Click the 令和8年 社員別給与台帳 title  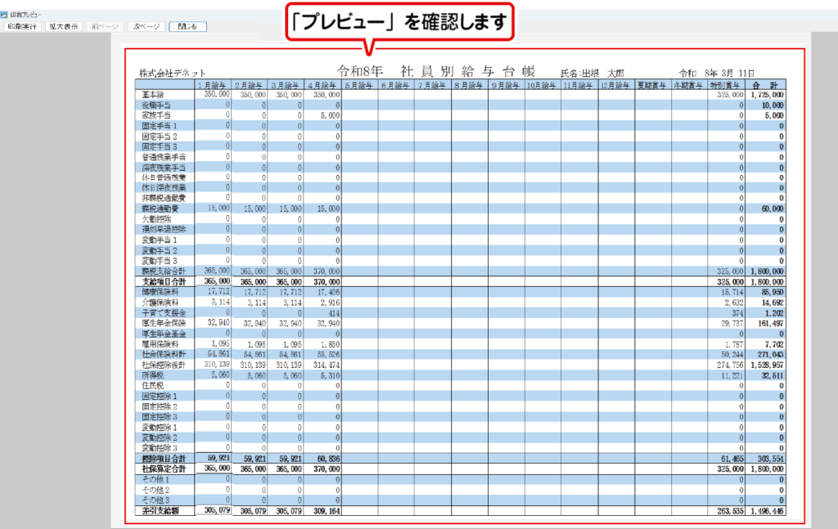[435, 71]
